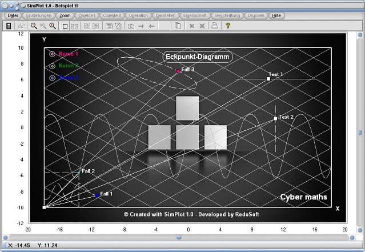The width and height of the screenshot is (365, 252).
Task: Click the white origin square at plot corner
Action: tap(44, 207)
